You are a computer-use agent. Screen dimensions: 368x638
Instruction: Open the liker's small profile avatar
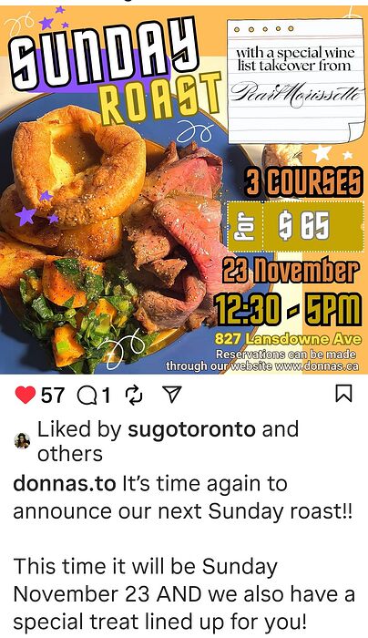pyautogui.click(x=22, y=440)
